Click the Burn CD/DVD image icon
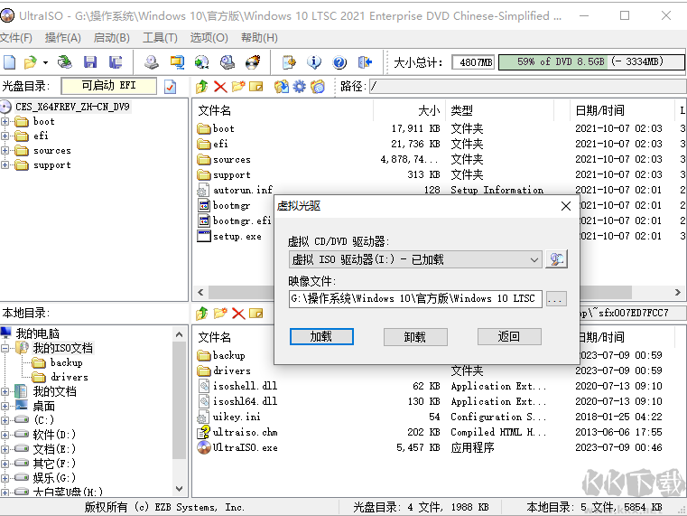Viewport: 687px width, 516px height. click(x=253, y=62)
